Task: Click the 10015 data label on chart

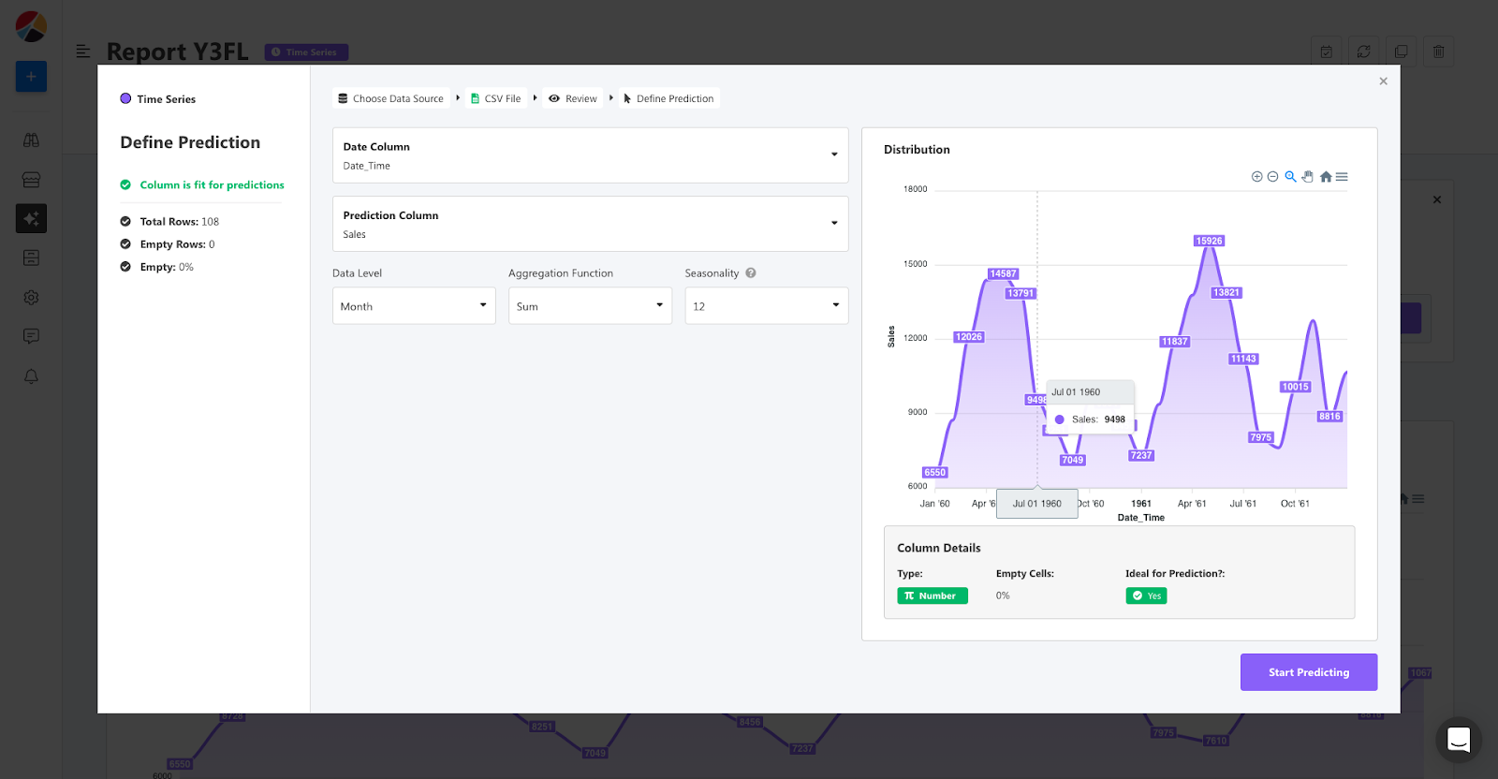Action: [x=1295, y=387]
